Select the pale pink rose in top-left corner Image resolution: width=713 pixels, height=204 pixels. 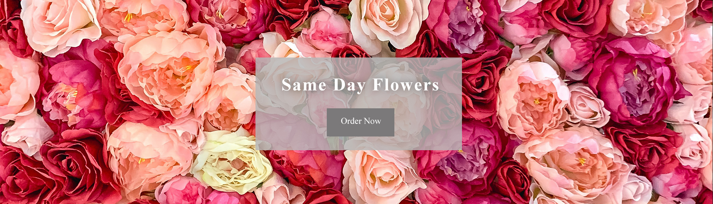(59, 24)
